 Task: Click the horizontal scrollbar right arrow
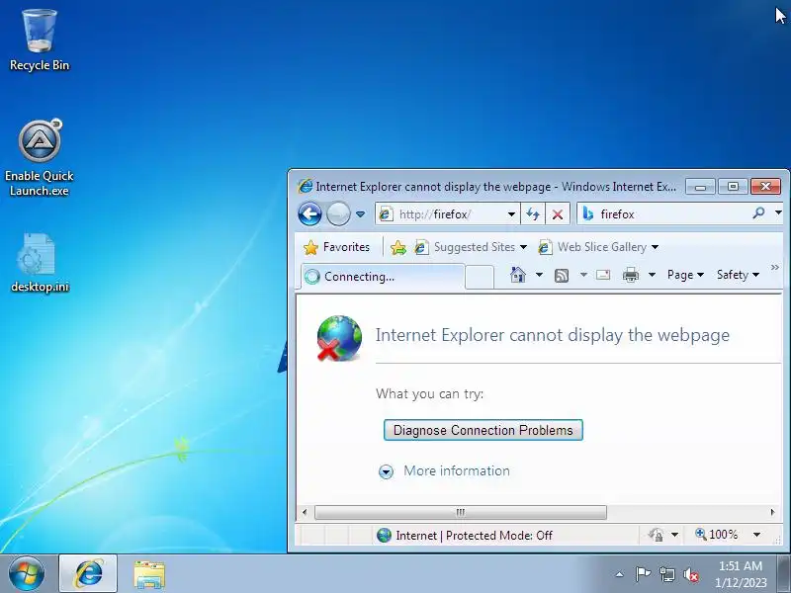pos(772,512)
